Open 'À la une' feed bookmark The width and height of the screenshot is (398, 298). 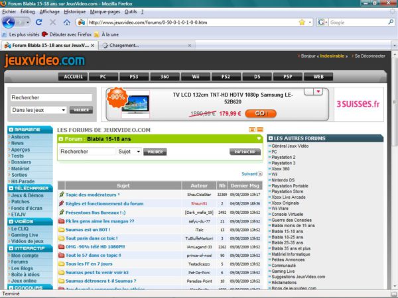coord(107,34)
